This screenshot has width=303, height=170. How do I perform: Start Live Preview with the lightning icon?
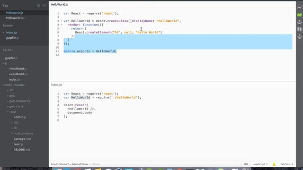point(299,8)
